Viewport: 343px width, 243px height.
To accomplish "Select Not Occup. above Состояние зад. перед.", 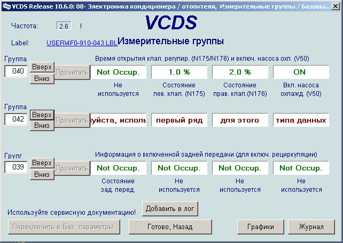I will 119,168.
